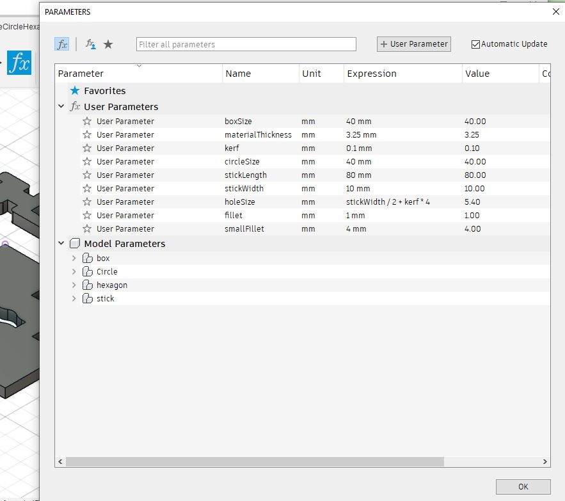The width and height of the screenshot is (565, 501).
Task: Sort by the Expression column header
Action: 403,74
